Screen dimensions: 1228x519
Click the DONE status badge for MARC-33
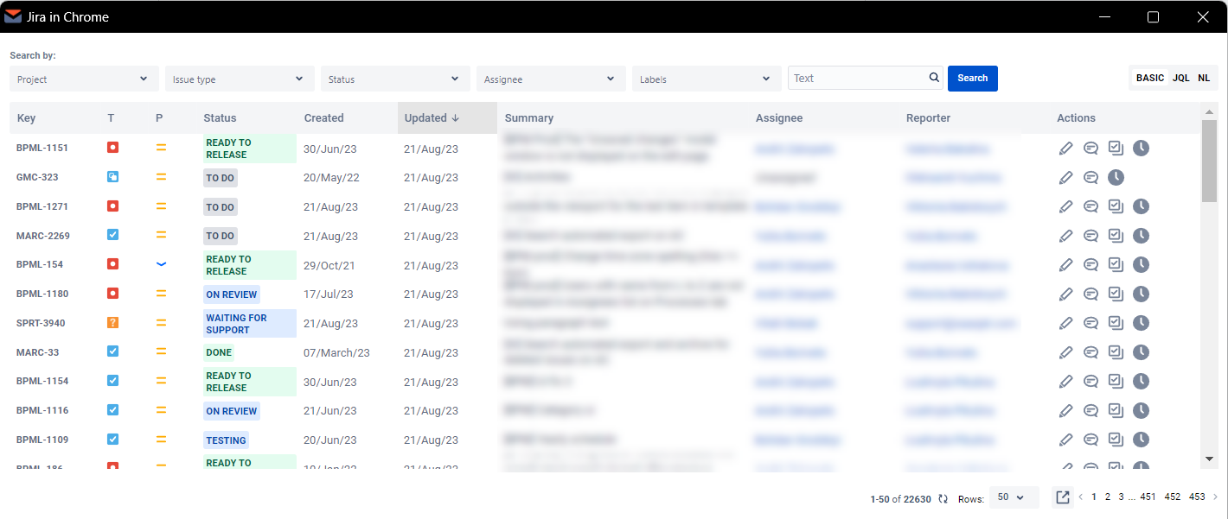coord(219,352)
